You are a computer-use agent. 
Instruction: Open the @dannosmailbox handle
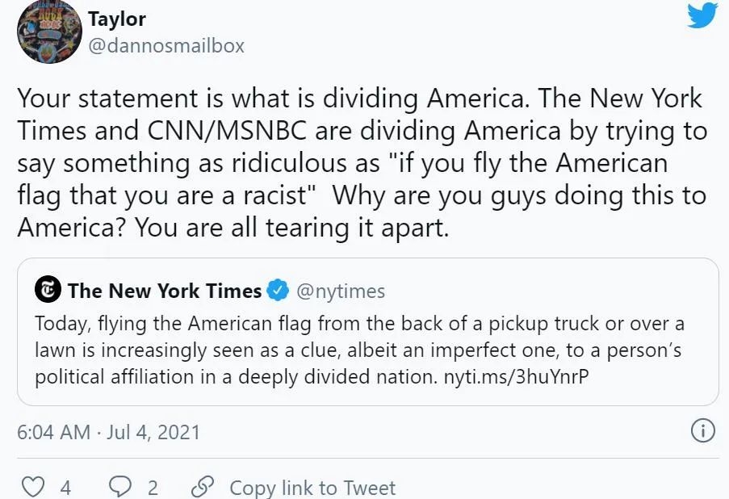(166, 45)
